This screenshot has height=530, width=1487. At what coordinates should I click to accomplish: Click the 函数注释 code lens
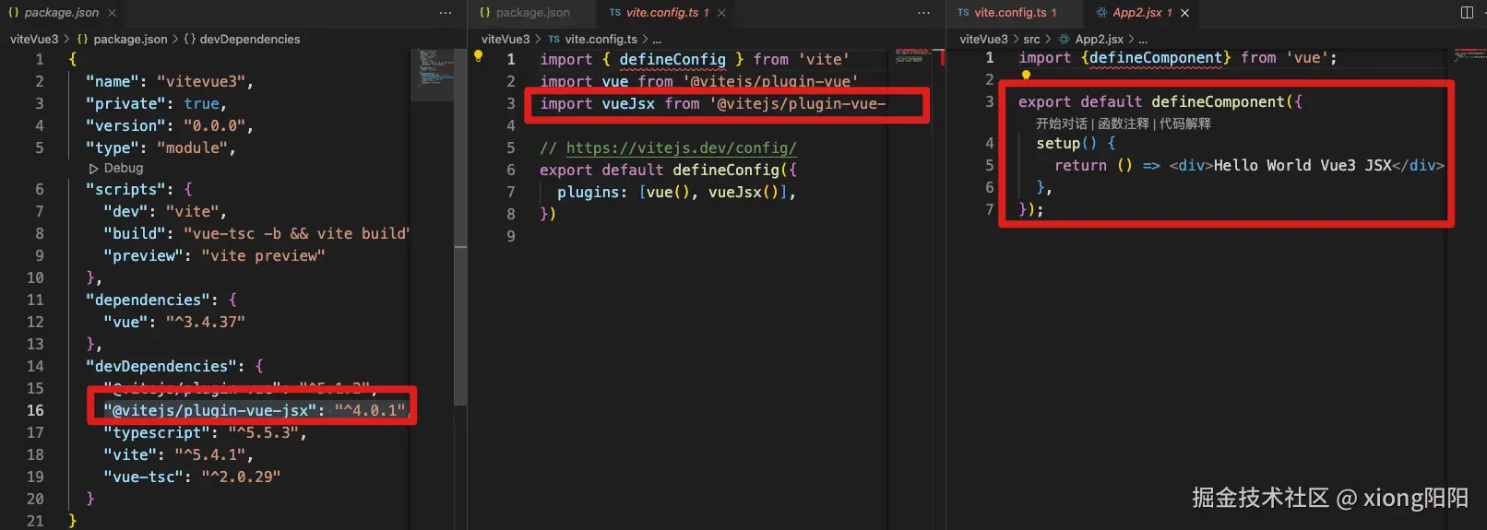pos(1123,124)
